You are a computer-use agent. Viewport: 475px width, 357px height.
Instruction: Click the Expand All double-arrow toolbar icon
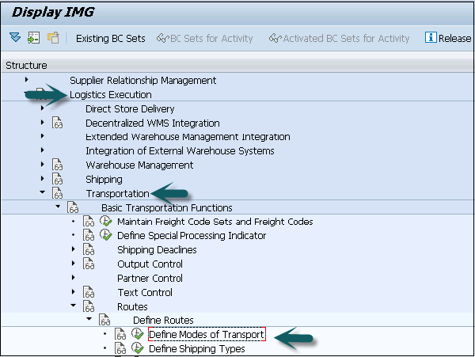15,38
